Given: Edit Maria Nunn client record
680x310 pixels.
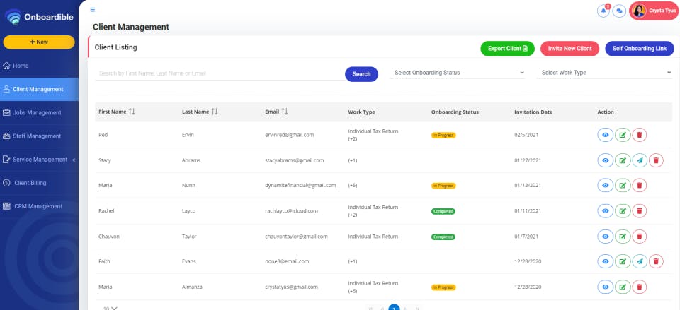Looking at the screenshot, I should [623, 186].
